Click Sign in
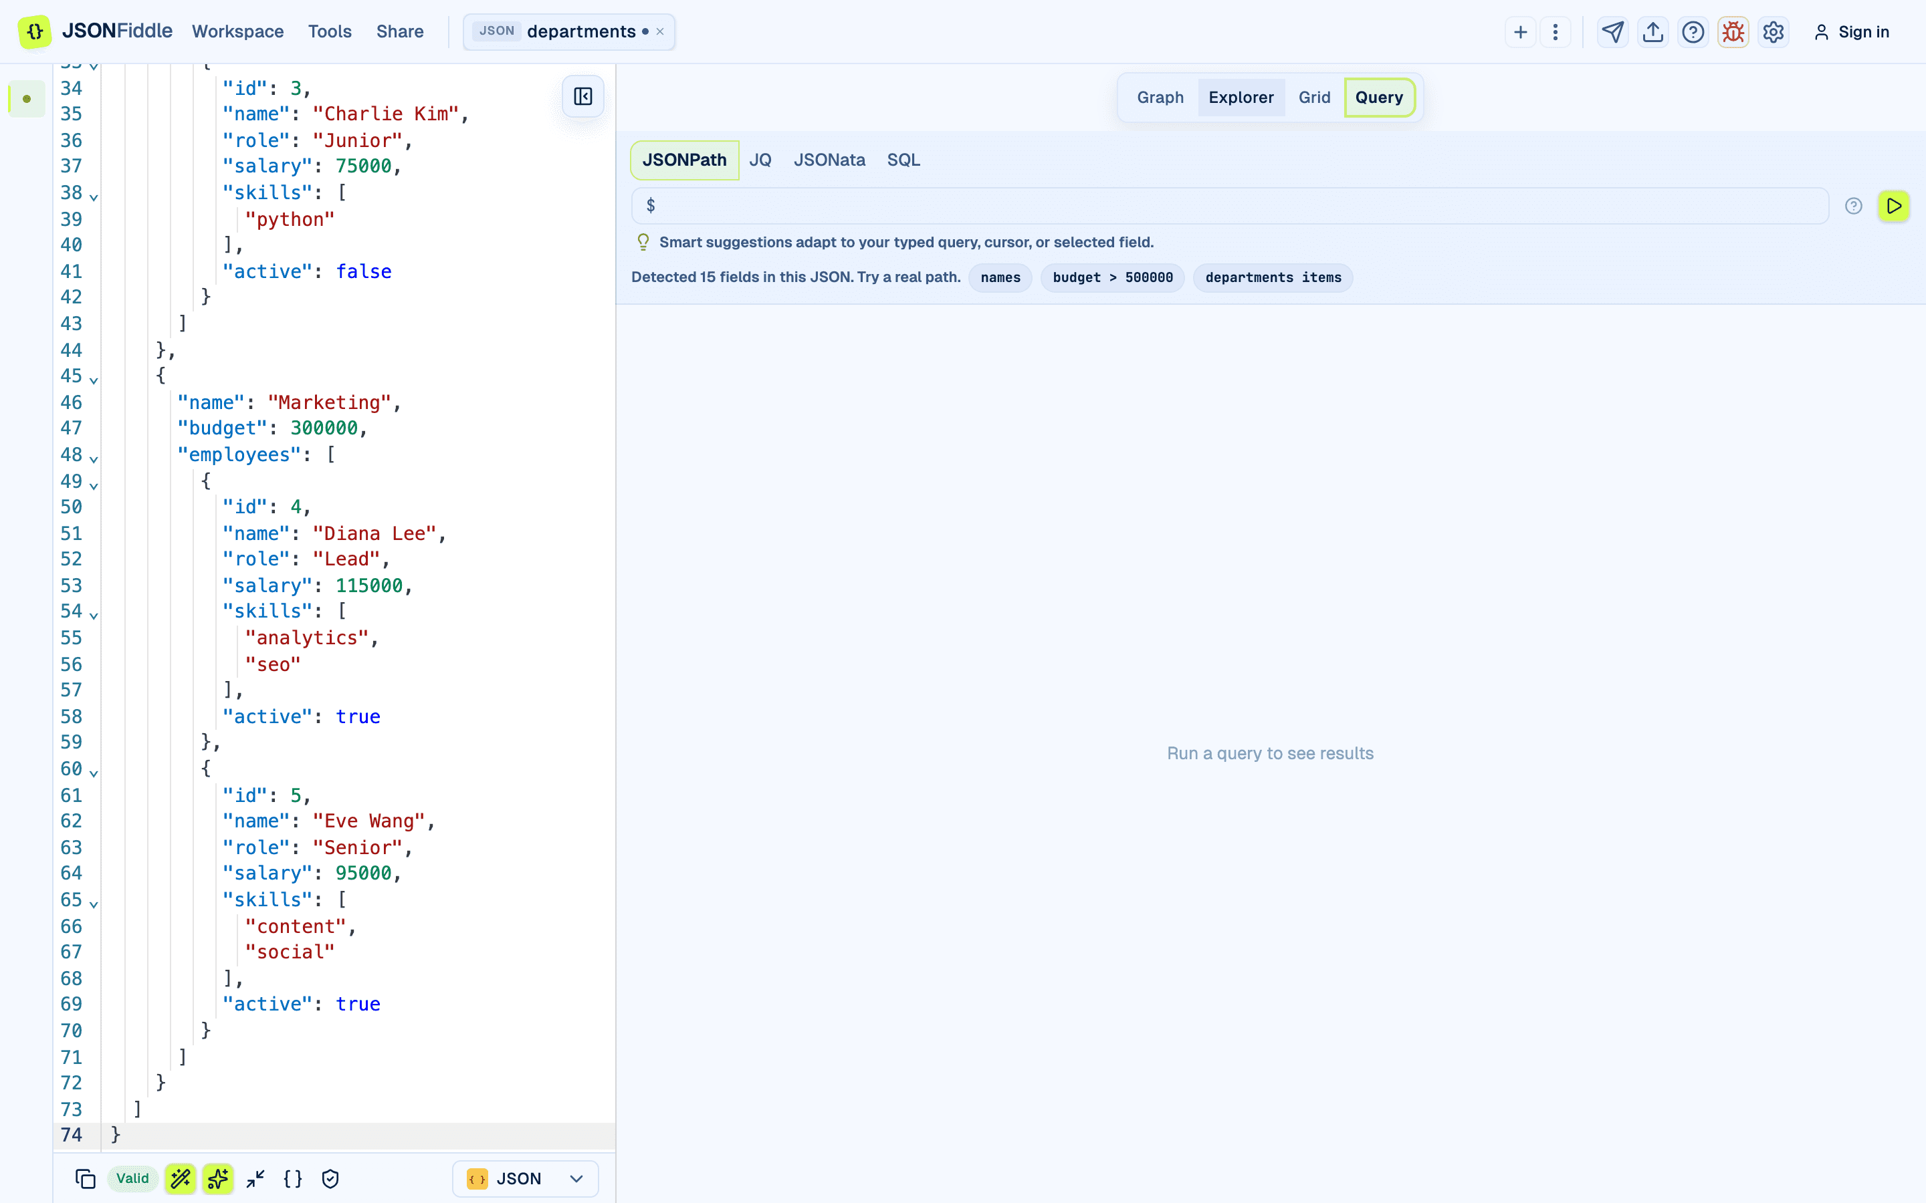 pos(1851,32)
